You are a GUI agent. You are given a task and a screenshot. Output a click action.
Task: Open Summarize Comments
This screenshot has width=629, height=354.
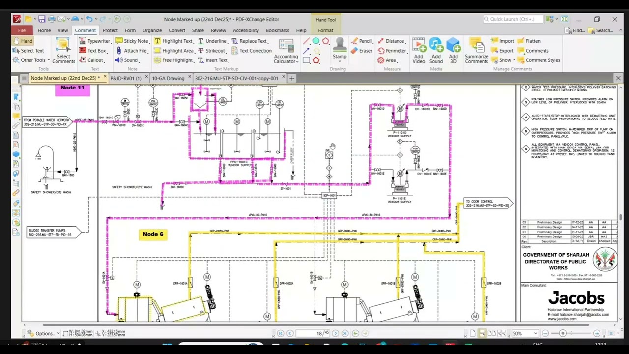pyautogui.click(x=477, y=51)
